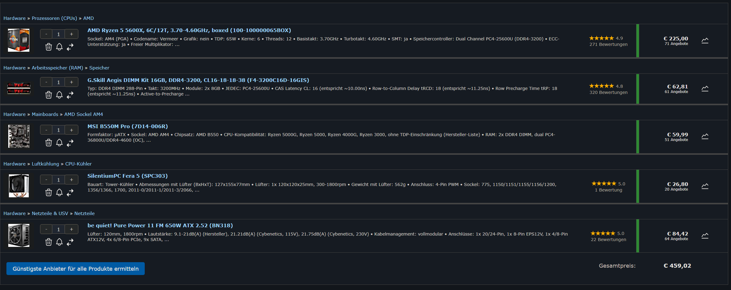Open 271 Bewertungen for Ryzen 5 5600X
The width and height of the screenshot is (731, 290).
(x=608, y=44)
